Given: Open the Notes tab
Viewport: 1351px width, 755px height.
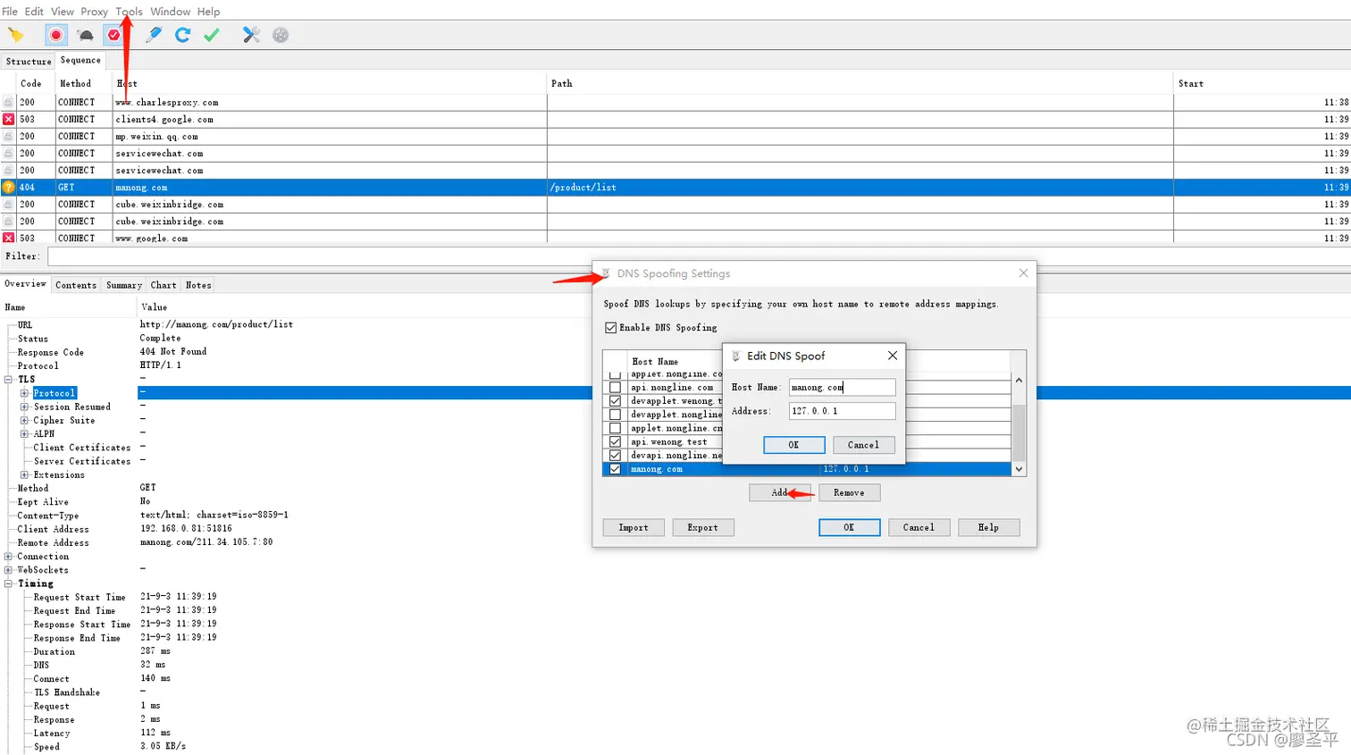Looking at the screenshot, I should [198, 285].
